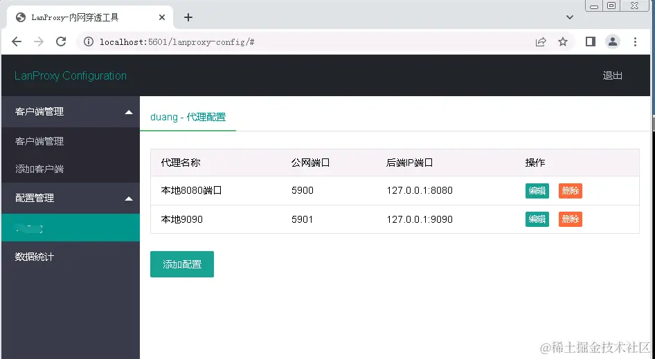Select the 本地8080端口 name cell
The image size is (655, 359).
[x=191, y=190]
